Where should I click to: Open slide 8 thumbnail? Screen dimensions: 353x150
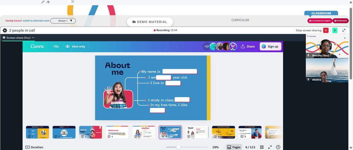coord(223,132)
